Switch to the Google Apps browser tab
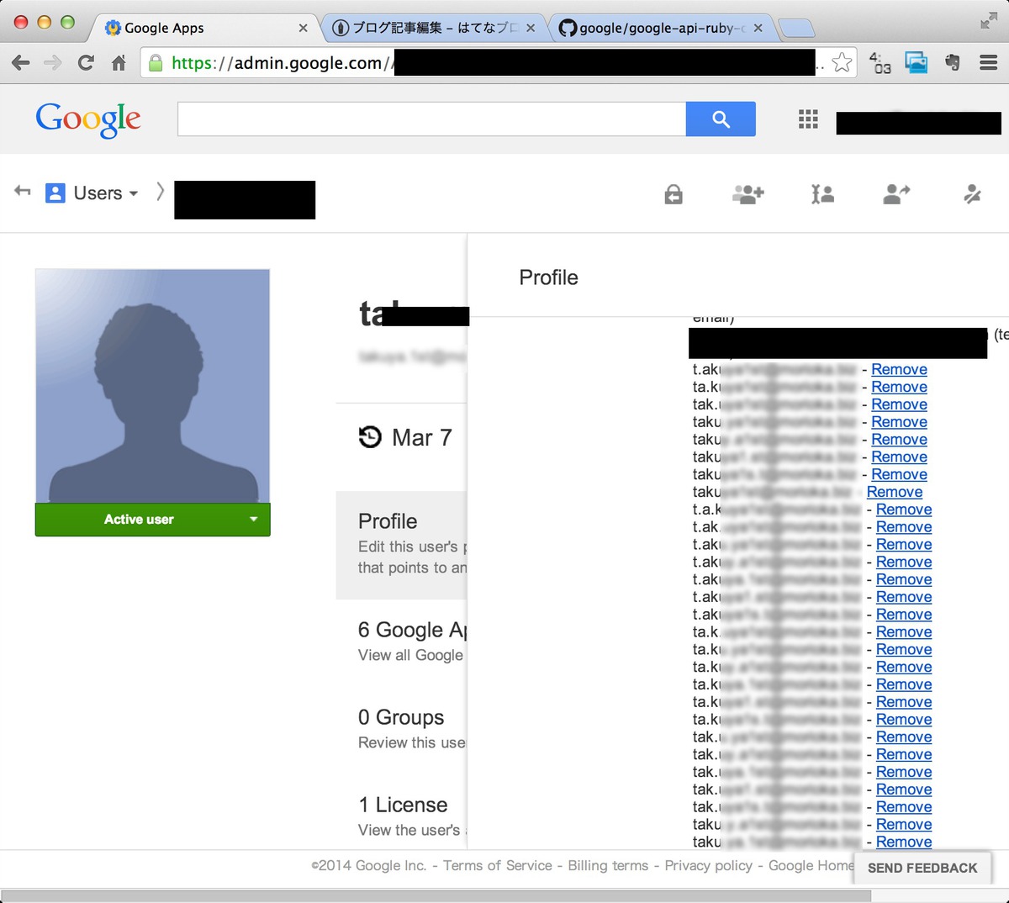The image size is (1009, 903). pos(202,28)
